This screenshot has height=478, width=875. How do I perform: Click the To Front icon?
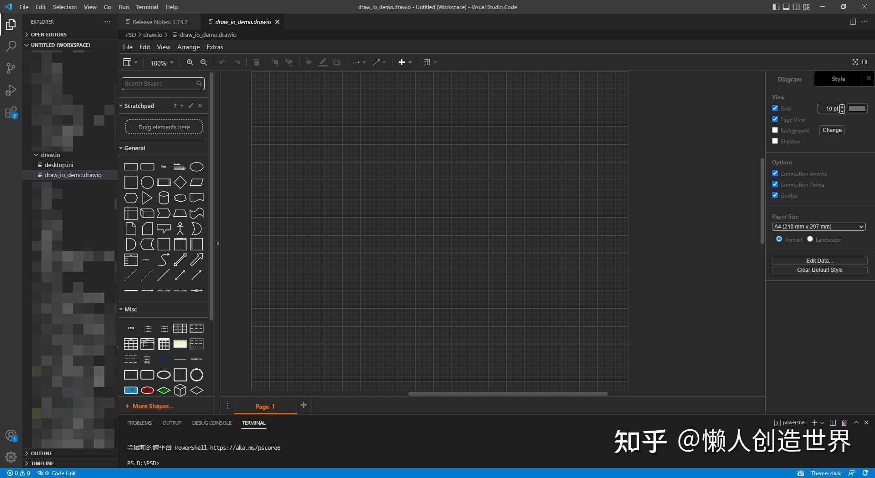(x=276, y=62)
